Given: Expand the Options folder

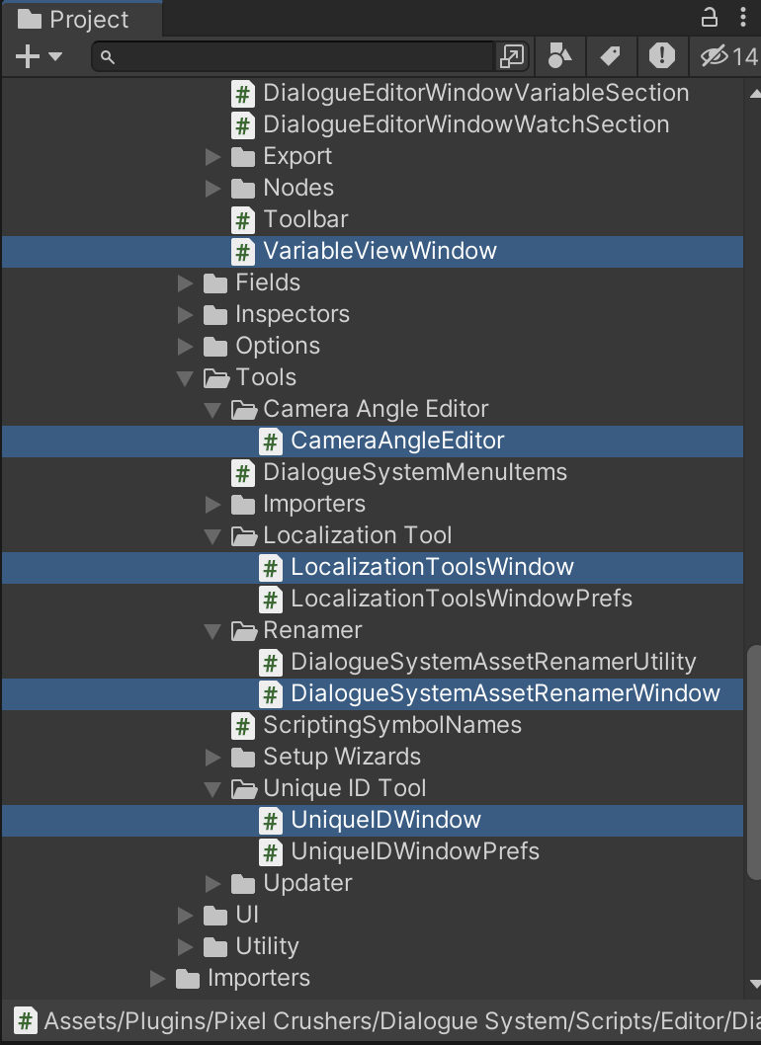Looking at the screenshot, I should pyautogui.click(x=186, y=347).
